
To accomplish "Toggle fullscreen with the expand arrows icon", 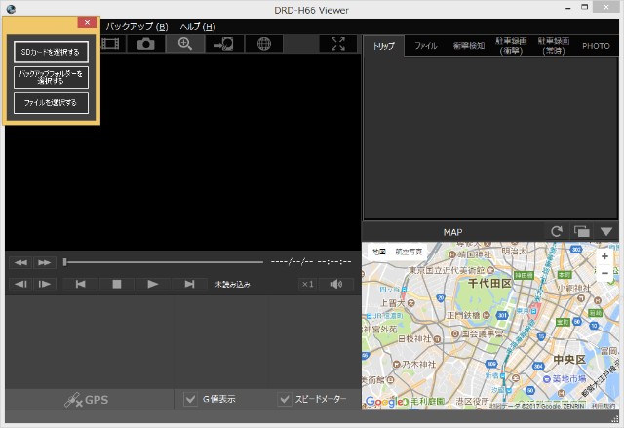I will [338, 43].
